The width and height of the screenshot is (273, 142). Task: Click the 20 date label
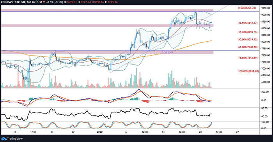point(200,132)
